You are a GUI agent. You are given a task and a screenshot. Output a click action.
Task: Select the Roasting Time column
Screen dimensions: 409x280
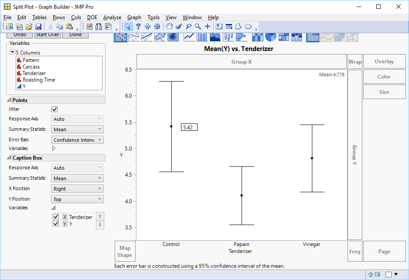pyautogui.click(x=39, y=80)
